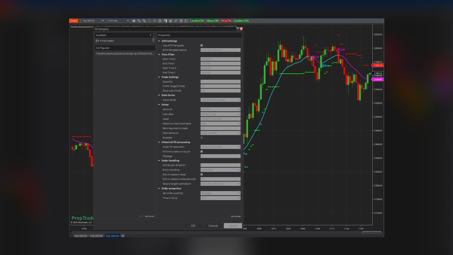The image size is (453, 255).
Task: Click the template link
Action: 236,216
